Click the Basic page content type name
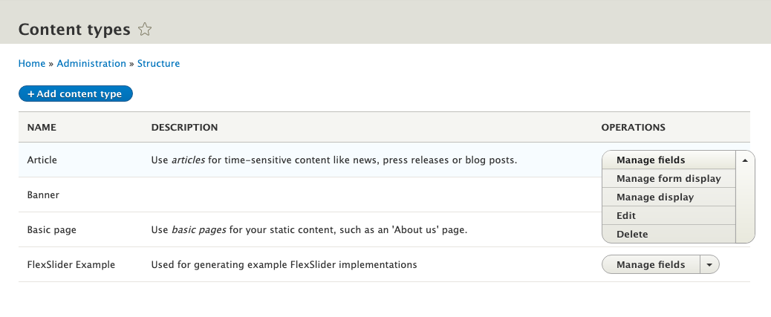 [x=52, y=229]
